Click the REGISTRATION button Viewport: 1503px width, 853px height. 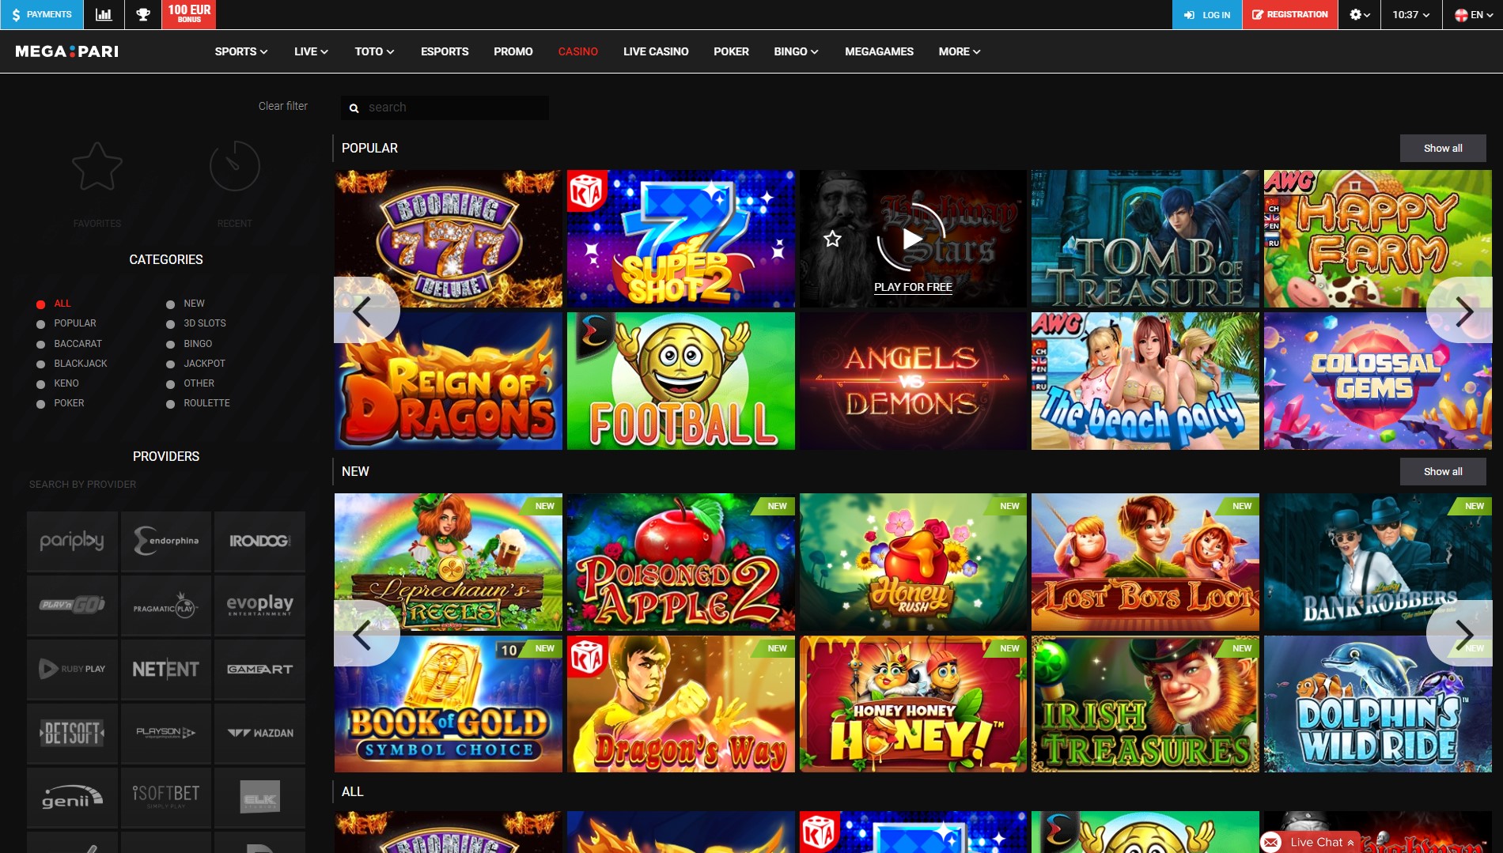point(1290,14)
